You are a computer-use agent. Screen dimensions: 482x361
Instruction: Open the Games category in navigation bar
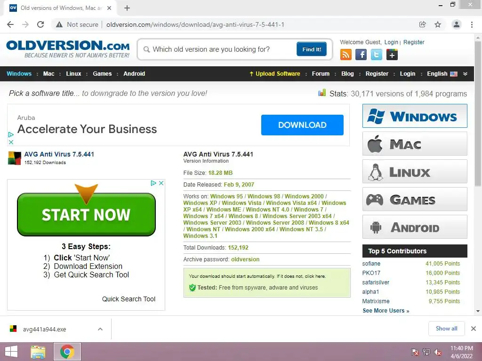click(102, 74)
